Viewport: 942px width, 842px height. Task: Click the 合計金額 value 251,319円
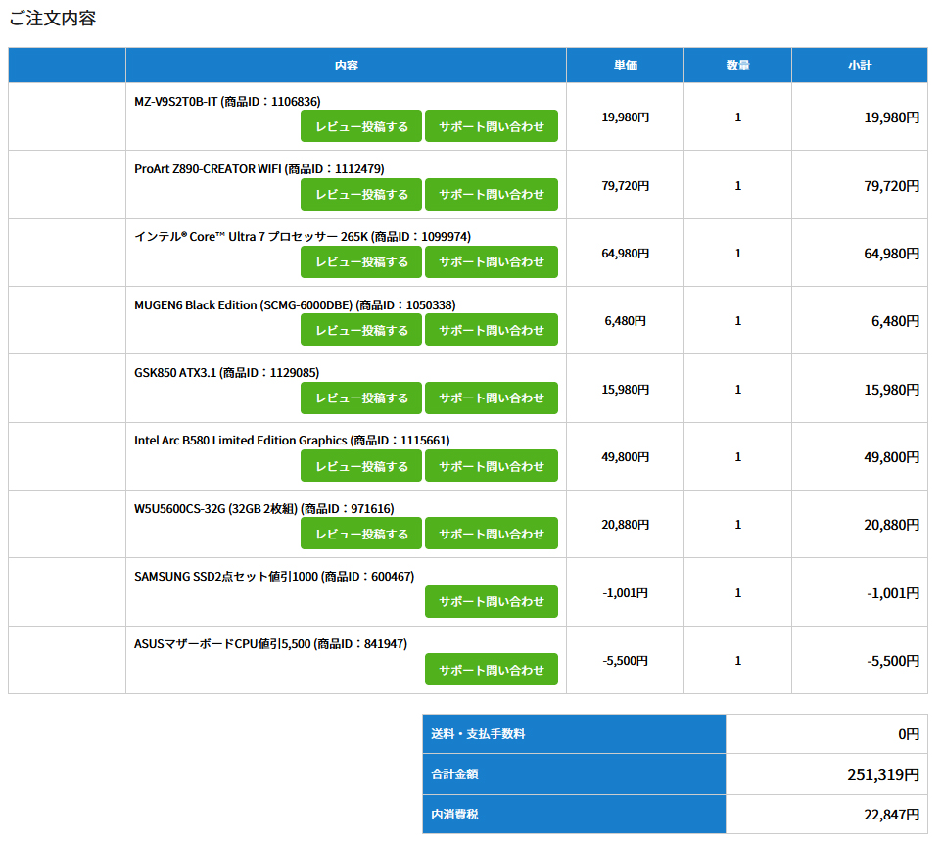pos(882,774)
